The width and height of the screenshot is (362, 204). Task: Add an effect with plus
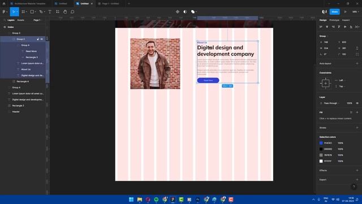coord(357,171)
